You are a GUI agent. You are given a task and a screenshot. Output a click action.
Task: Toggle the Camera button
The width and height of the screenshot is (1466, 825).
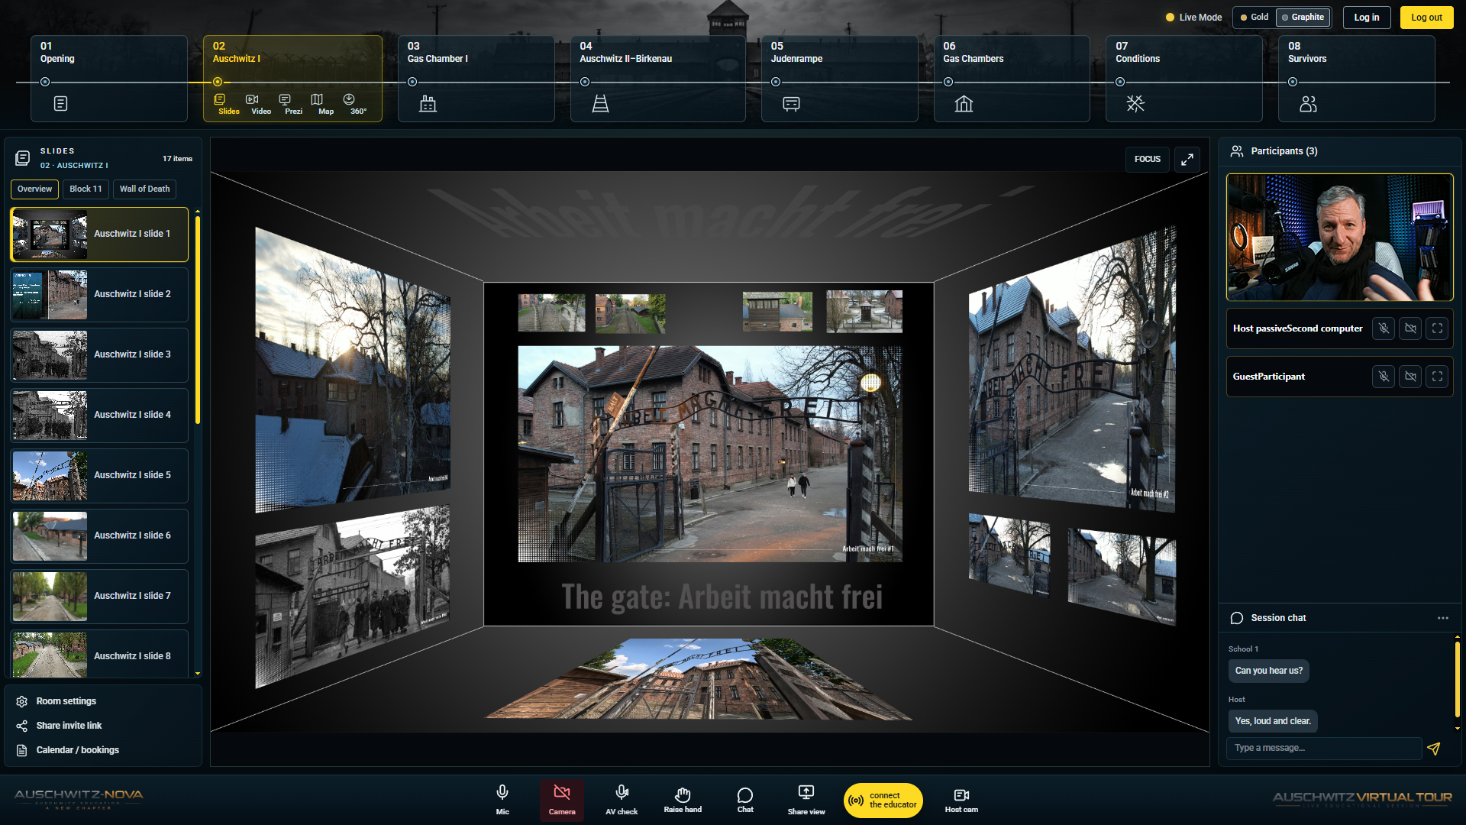[x=562, y=800]
